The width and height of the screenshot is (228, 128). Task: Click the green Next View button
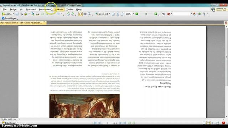coord(134,123)
